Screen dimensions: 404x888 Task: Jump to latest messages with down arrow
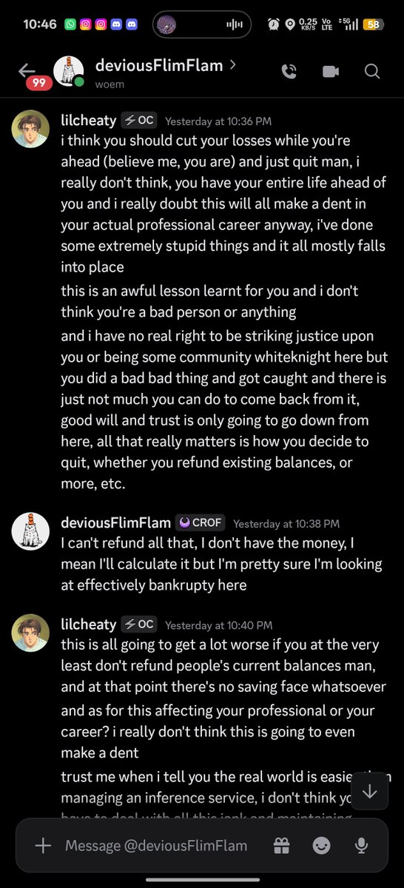click(370, 791)
